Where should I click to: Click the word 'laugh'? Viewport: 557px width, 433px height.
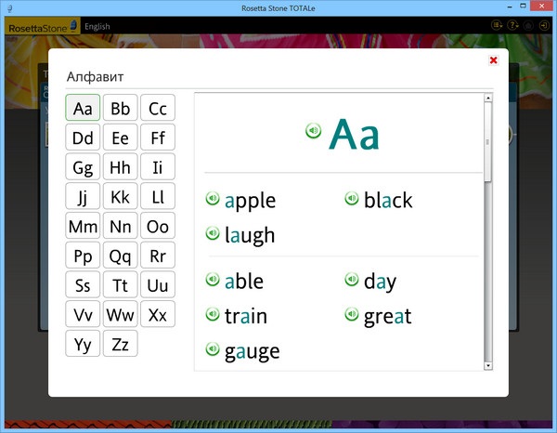[x=250, y=235]
